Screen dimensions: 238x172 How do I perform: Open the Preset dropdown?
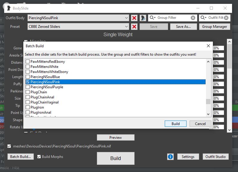[x=126, y=27]
